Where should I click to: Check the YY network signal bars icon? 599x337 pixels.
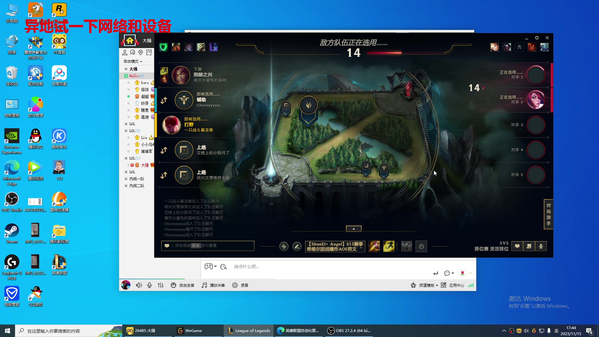471,285
